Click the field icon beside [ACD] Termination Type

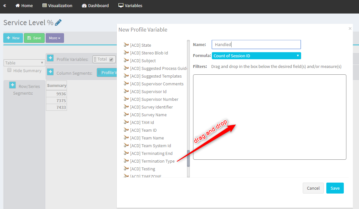[x=126, y=161]
